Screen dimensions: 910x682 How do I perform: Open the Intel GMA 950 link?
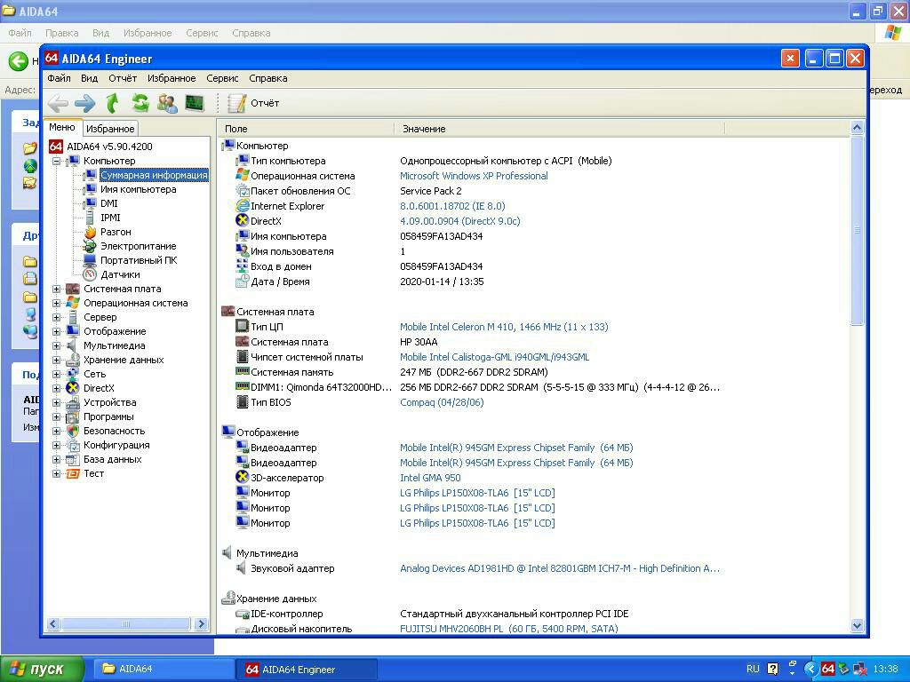430,478
